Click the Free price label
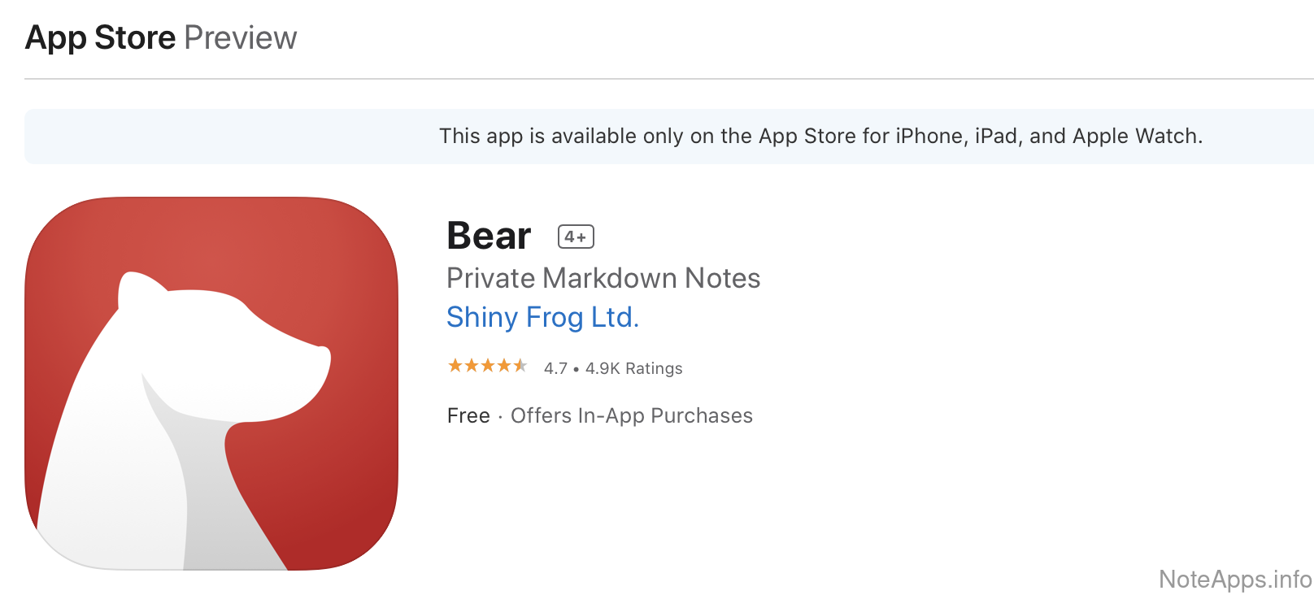The width and height of the screenshot is (1314, 595). pyautogui.click(x=468, y=415)
